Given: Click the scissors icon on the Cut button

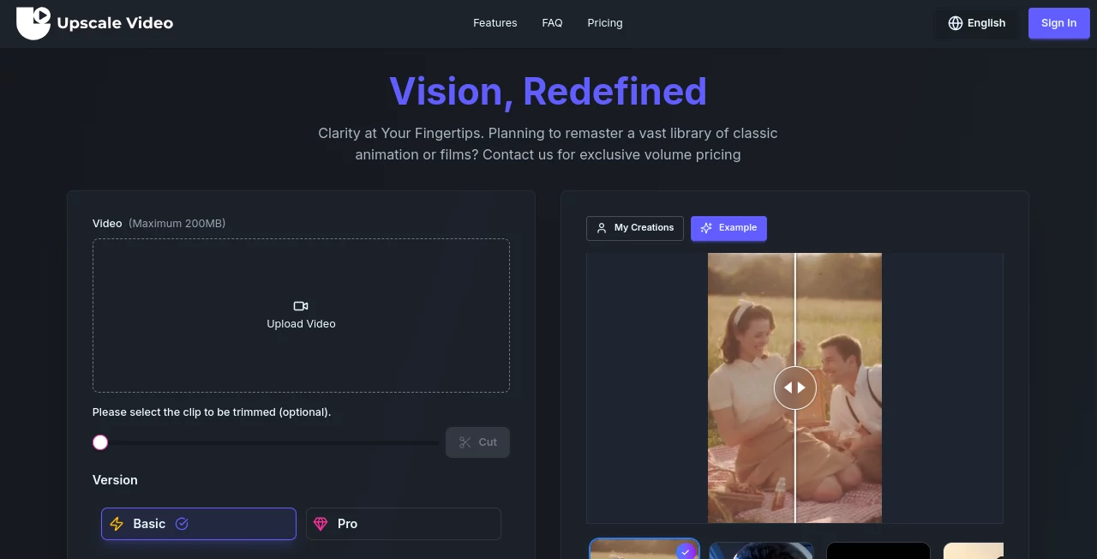Looking at the screenshot, I should click(465, 442).
